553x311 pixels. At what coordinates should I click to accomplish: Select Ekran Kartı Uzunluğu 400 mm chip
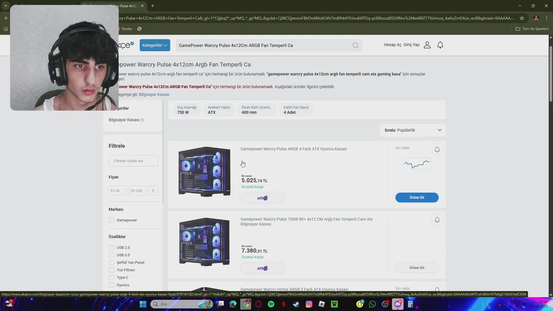coord(257,110)
